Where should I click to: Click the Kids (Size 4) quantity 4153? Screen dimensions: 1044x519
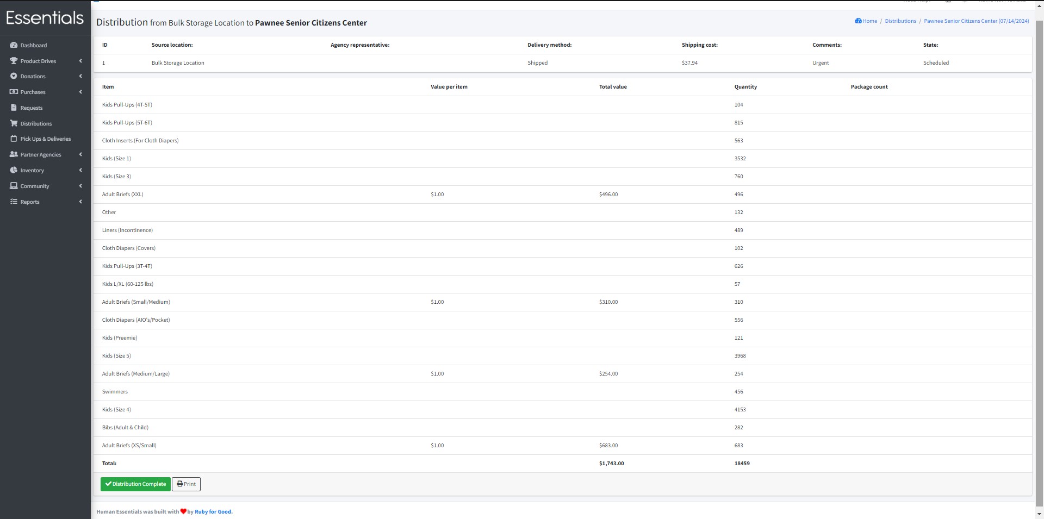click(740, 409)
